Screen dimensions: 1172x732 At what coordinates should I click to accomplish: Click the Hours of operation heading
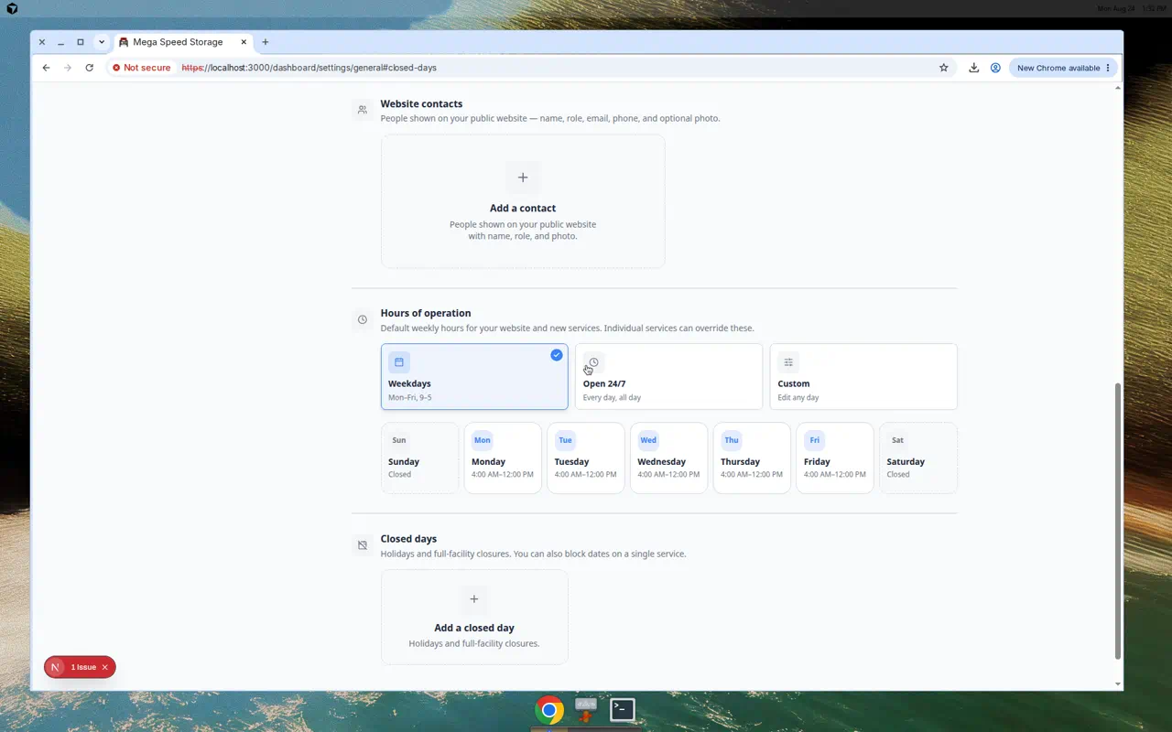[x=426, y=313]
